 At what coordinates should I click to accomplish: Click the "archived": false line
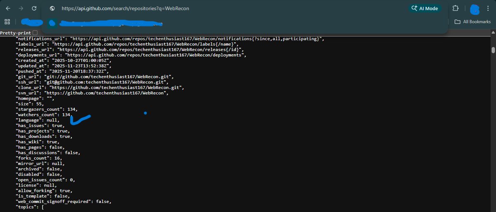pyautogui.click(x=38, y=169)
